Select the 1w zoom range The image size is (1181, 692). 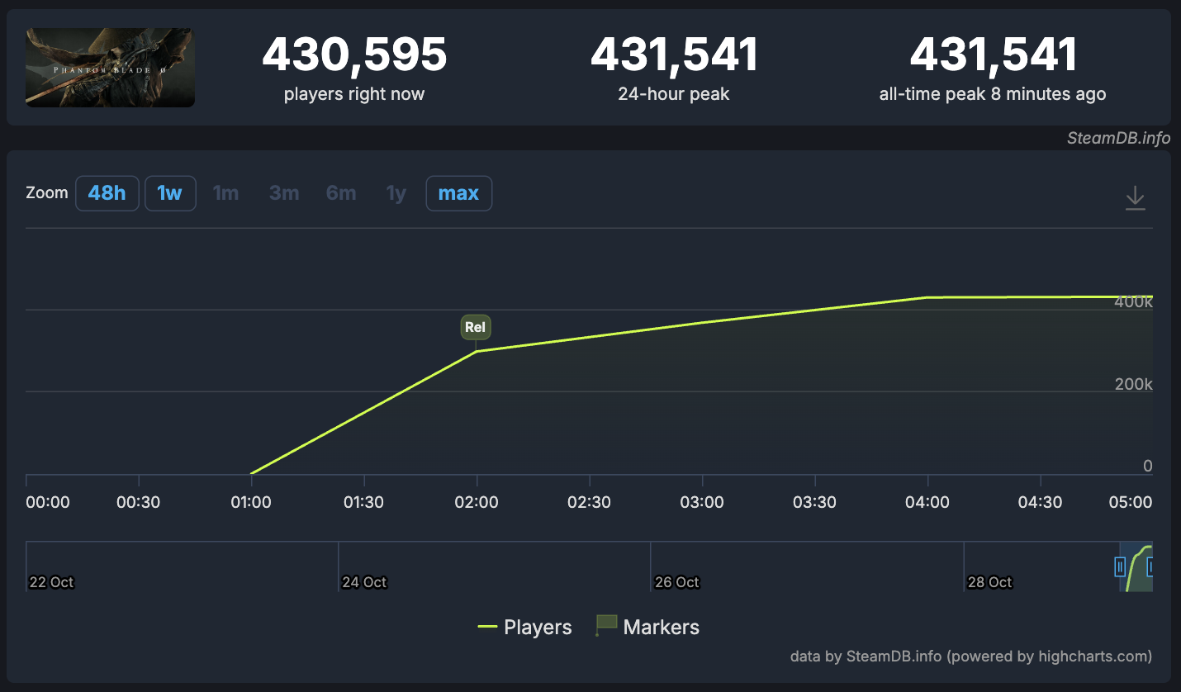(170, 193)
